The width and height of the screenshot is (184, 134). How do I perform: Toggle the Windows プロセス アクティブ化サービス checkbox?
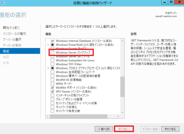[52, 68]
